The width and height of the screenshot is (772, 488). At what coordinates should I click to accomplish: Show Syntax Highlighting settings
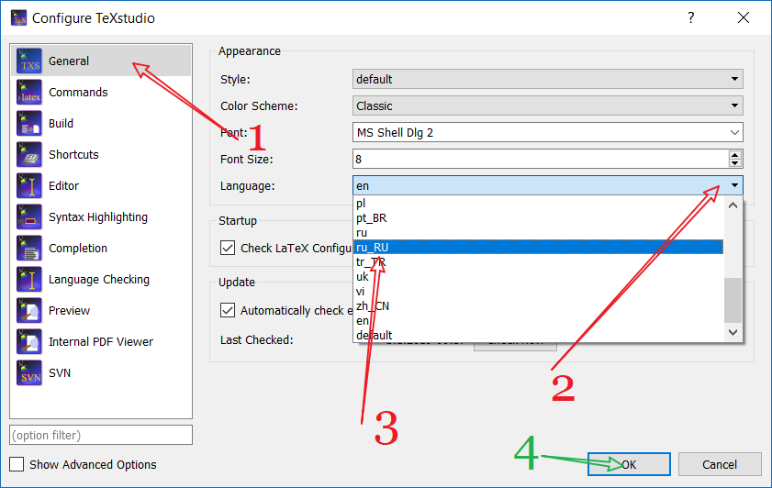coord(101,217)
